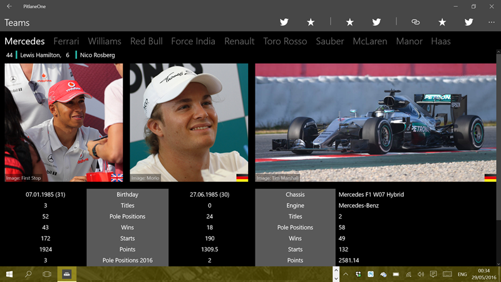Click the star icon right of the link icon
Image resolution: width=501 pixels, height=282 pixels.
click(x=442, y=22)
